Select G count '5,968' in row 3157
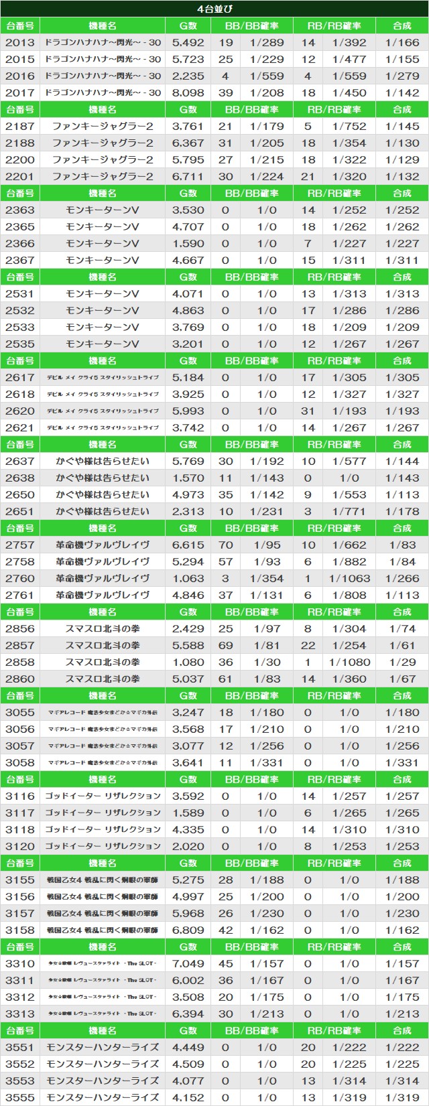429x1106 pixels. [188, 913]
